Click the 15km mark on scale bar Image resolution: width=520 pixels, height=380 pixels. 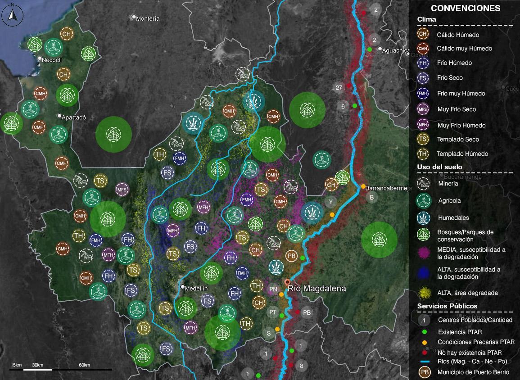[16, 365]
